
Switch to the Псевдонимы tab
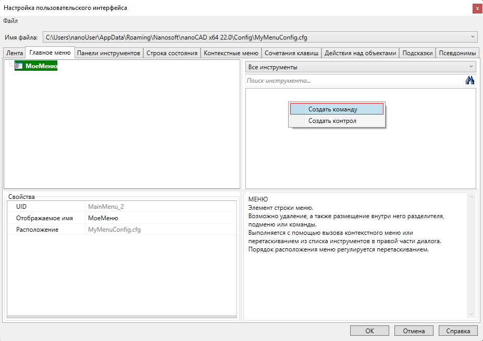(457, 53)
